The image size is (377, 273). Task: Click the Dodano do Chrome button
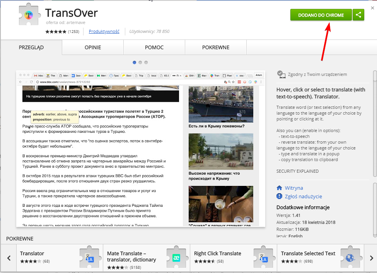tap(321, 15)
